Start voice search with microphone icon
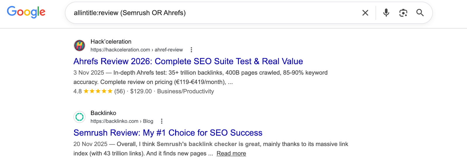Viewport: 467px width, 167px height. (x=386, y=13)
